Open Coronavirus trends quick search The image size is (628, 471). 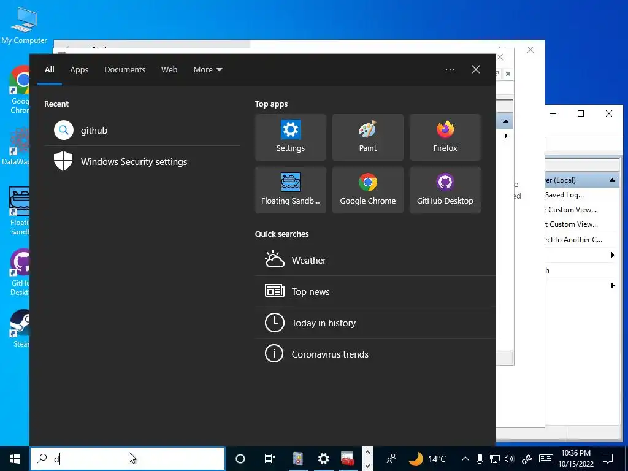coord(375,354)
